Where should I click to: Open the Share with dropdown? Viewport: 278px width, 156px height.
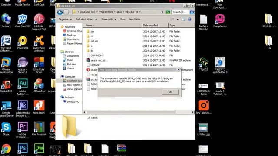pos(109,19)
